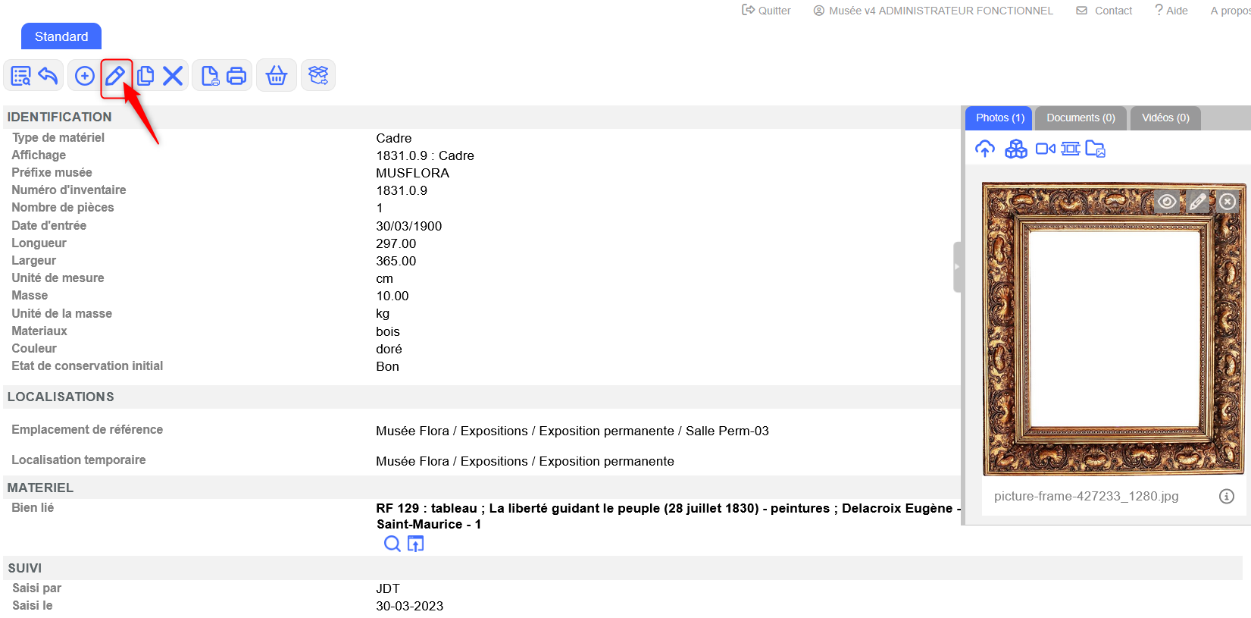The height and width of the screenshot is (618, 1251).
Task: Delete record using the X icon
Action: coord(173,76)
